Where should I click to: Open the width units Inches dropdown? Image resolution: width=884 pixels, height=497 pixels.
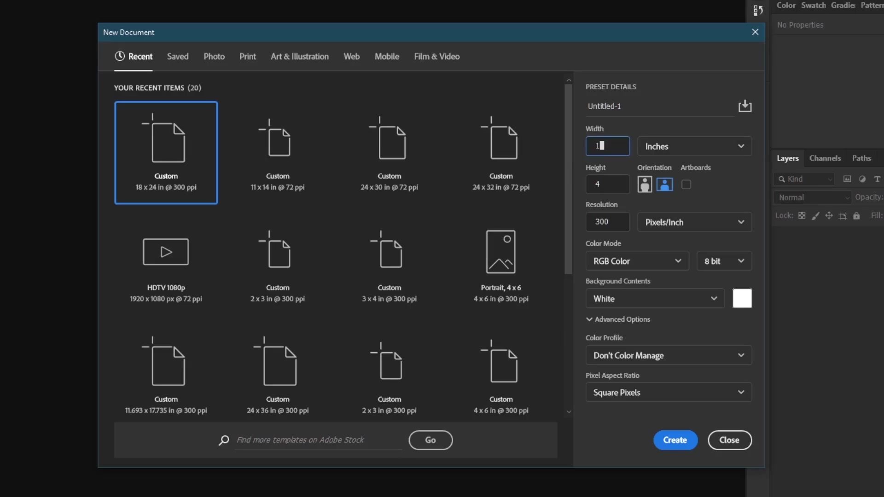tap(694, 146)
